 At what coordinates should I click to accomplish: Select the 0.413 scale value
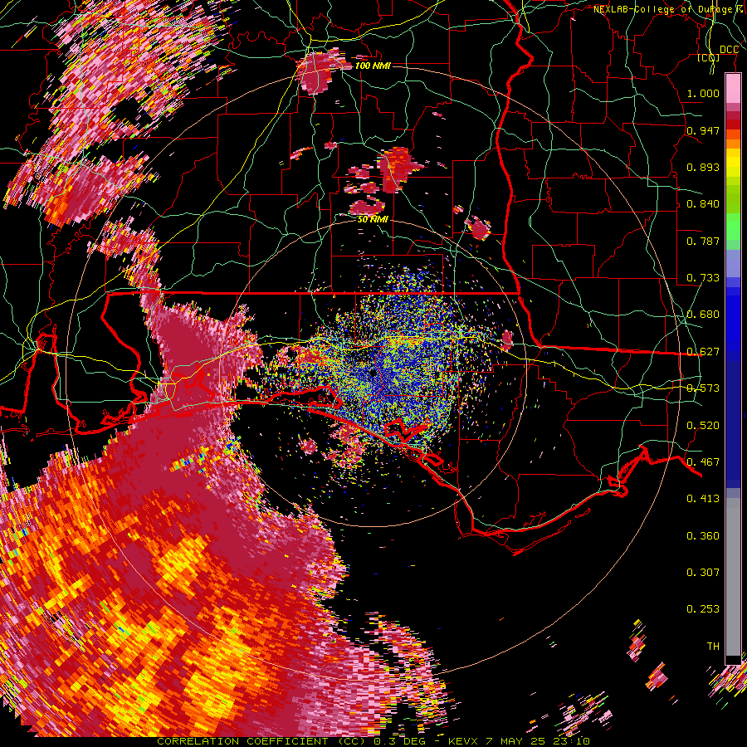coord(703,499)
